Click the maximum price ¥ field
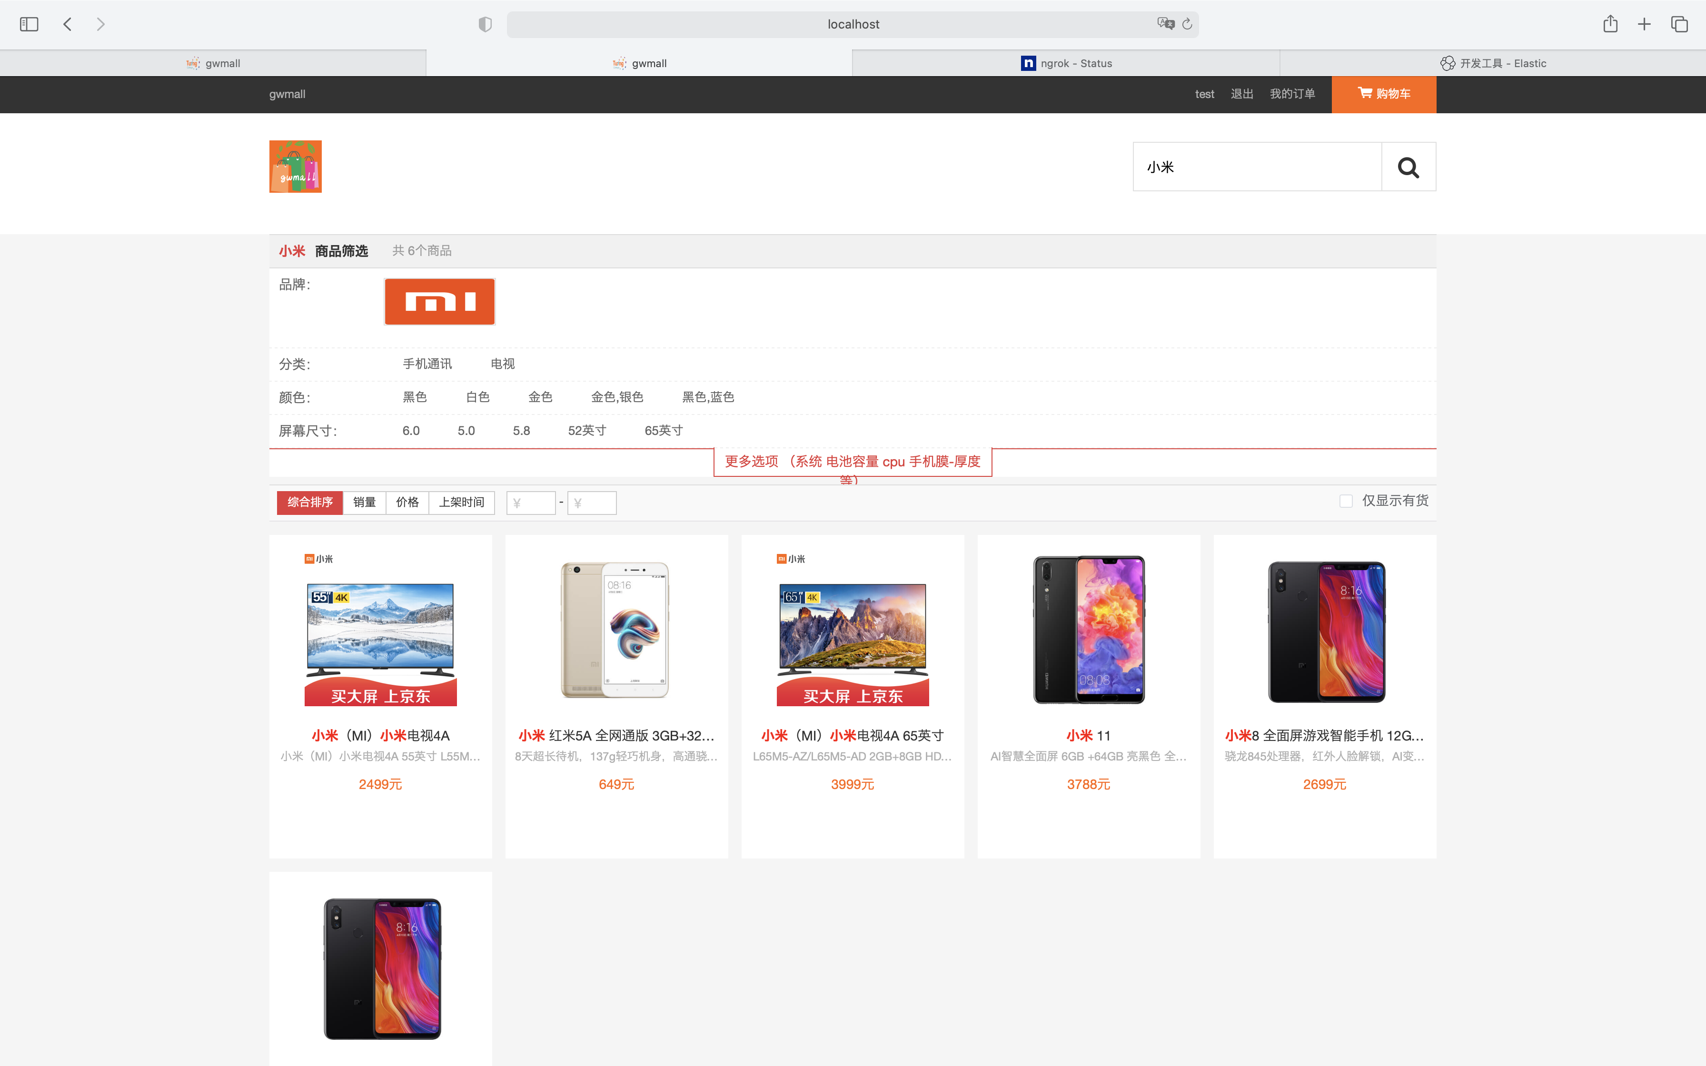 tap(592, 503)
